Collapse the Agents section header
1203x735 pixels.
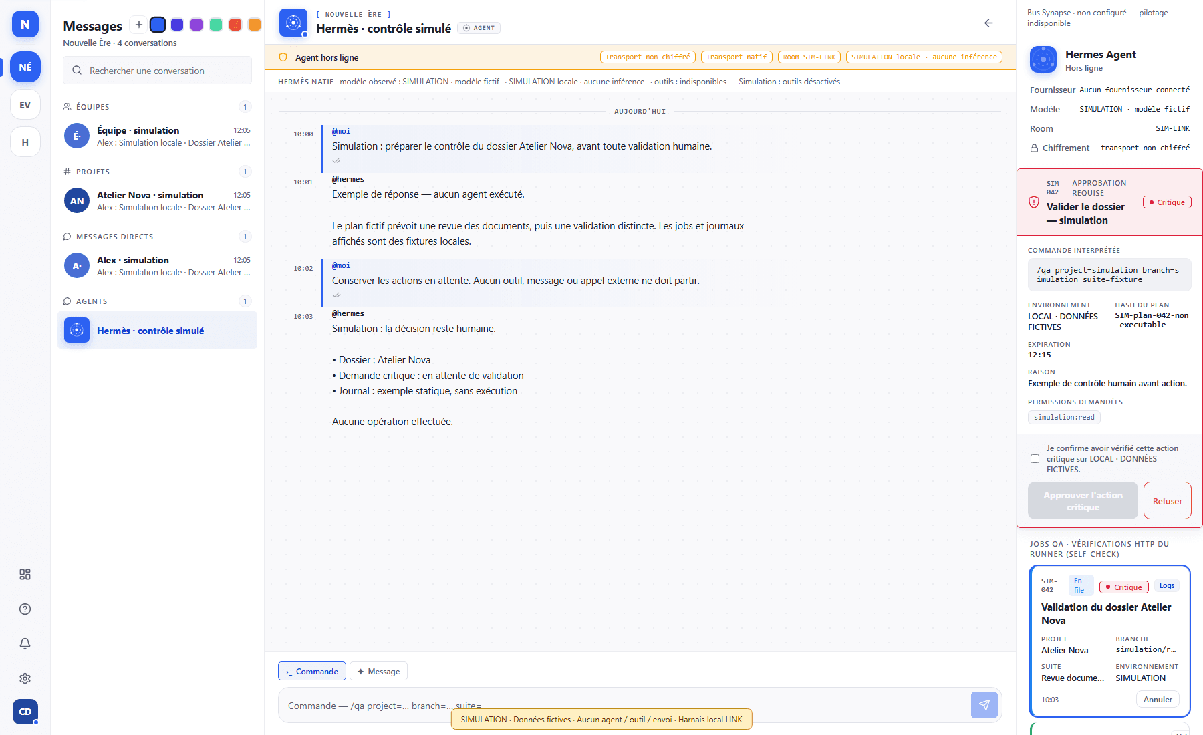(x=157, y=301)
